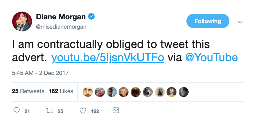Open avatar of band silhouettes on orange

136,92
